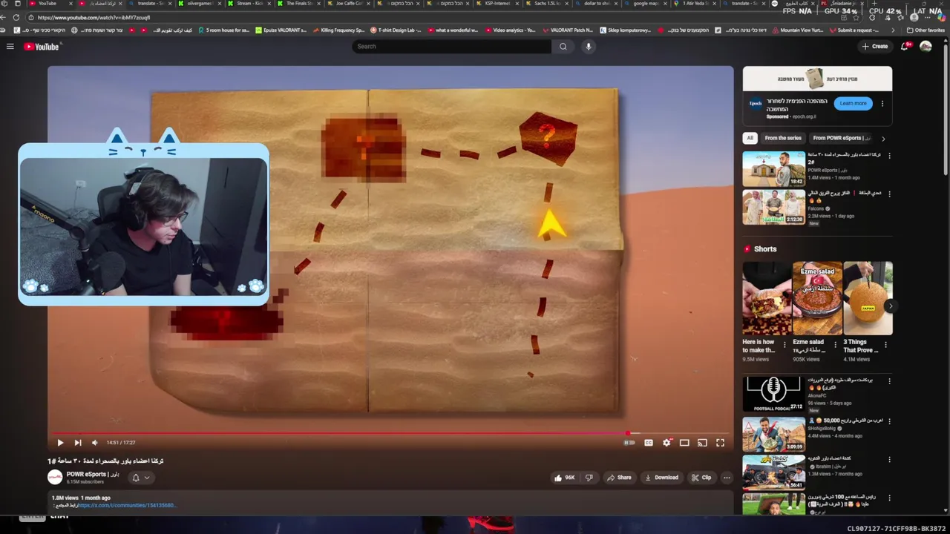
Task: Switch to theater mode
Action: click(x=684, y=443)
